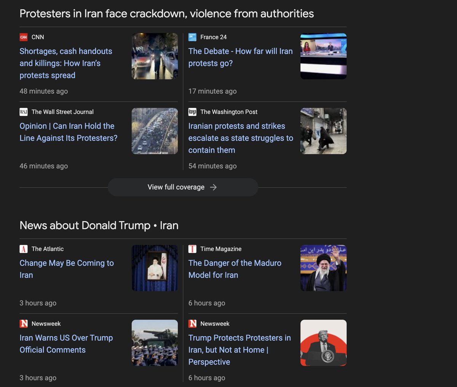The height and width of the screenshot is (387, 457).
Task: Click the 3 hours ago timestamp under The Atlantic
Action: [x=38, y=303]
